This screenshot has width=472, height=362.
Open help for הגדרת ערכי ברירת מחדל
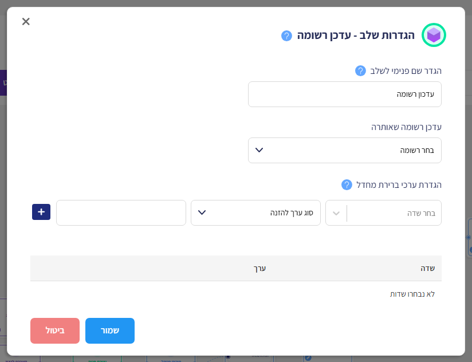pyautogui.click(x=347, y=184)
